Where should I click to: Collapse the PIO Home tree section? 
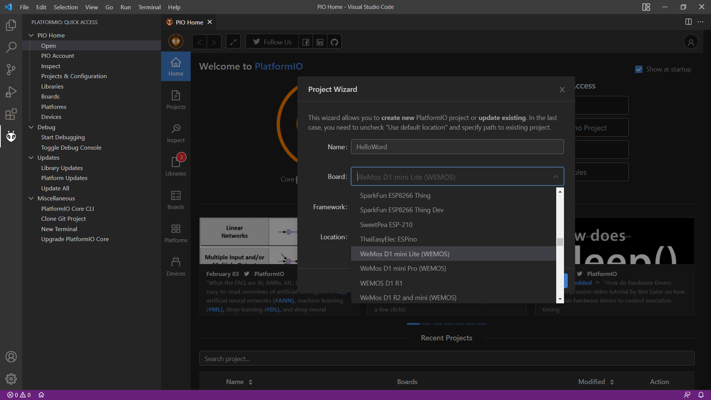tap(31, 35)
